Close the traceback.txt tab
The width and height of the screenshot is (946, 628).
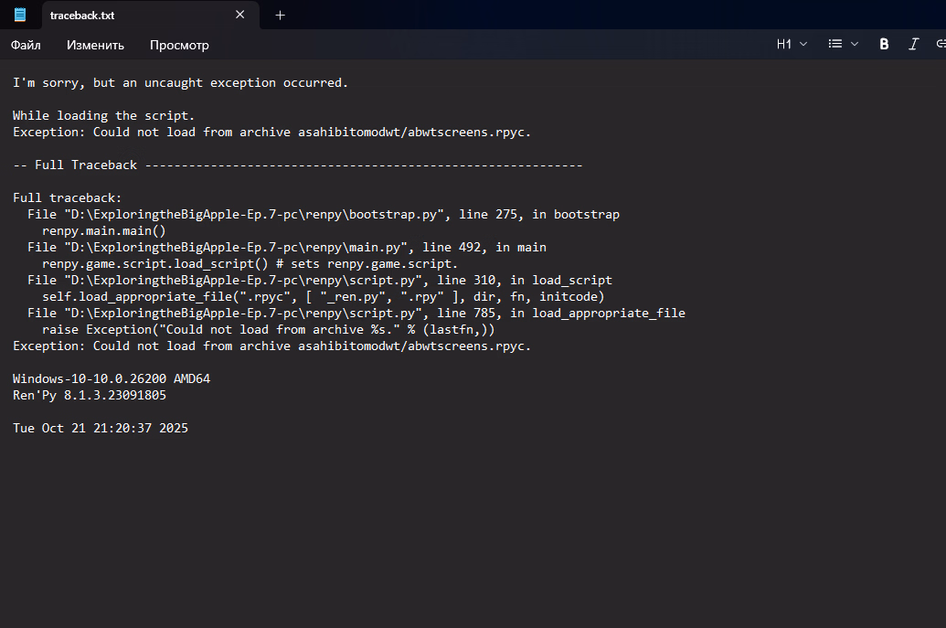(240, 15)
